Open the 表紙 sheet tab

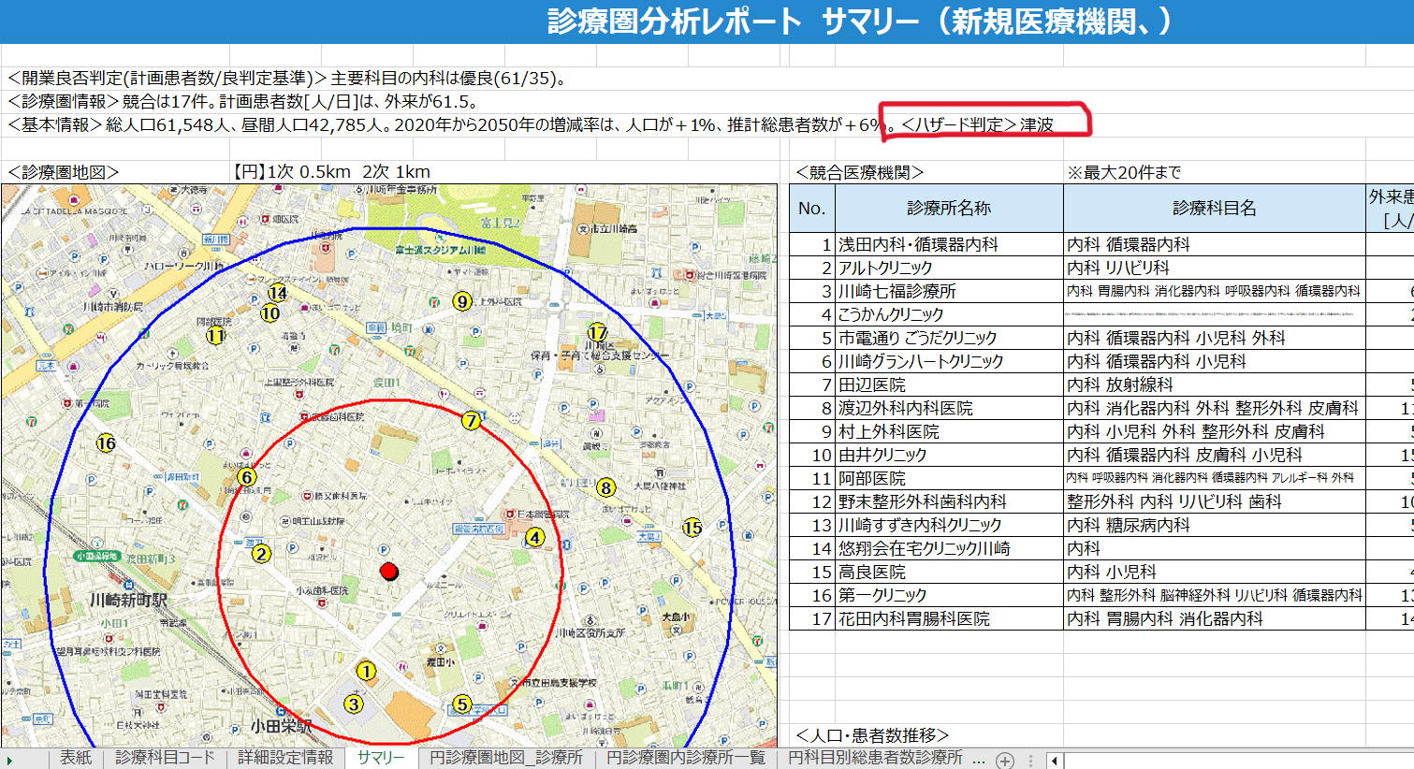tap(76, 758)
